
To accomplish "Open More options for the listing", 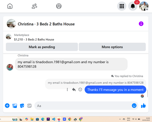I will [112, 47].
